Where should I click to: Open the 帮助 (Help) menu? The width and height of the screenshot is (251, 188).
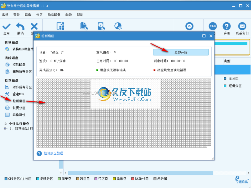pos(80,15)
